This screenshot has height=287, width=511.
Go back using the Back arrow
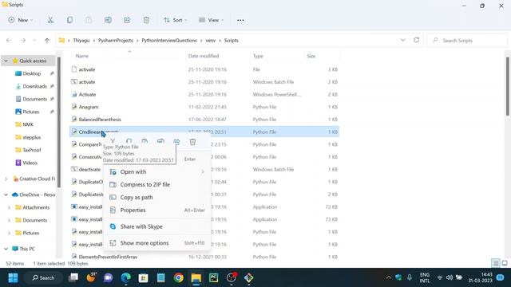coord(9,41)
